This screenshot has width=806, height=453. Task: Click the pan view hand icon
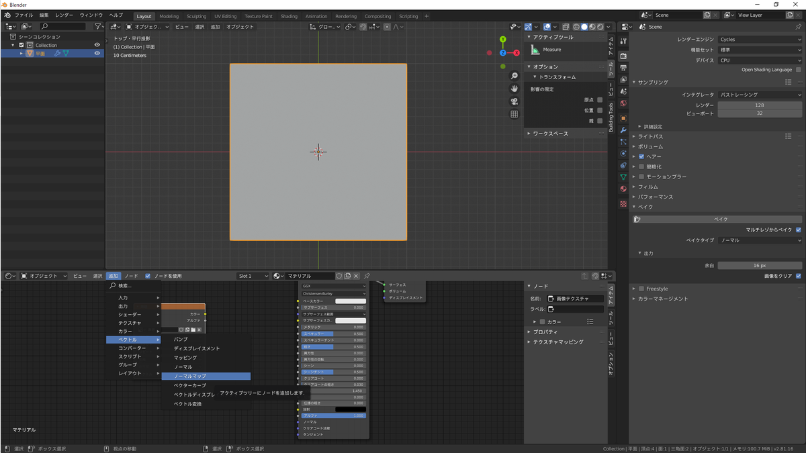(x=514, y=89)
